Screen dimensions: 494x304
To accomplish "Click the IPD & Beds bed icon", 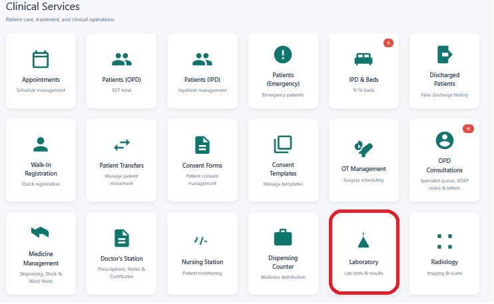I will [x=364, y=59].
